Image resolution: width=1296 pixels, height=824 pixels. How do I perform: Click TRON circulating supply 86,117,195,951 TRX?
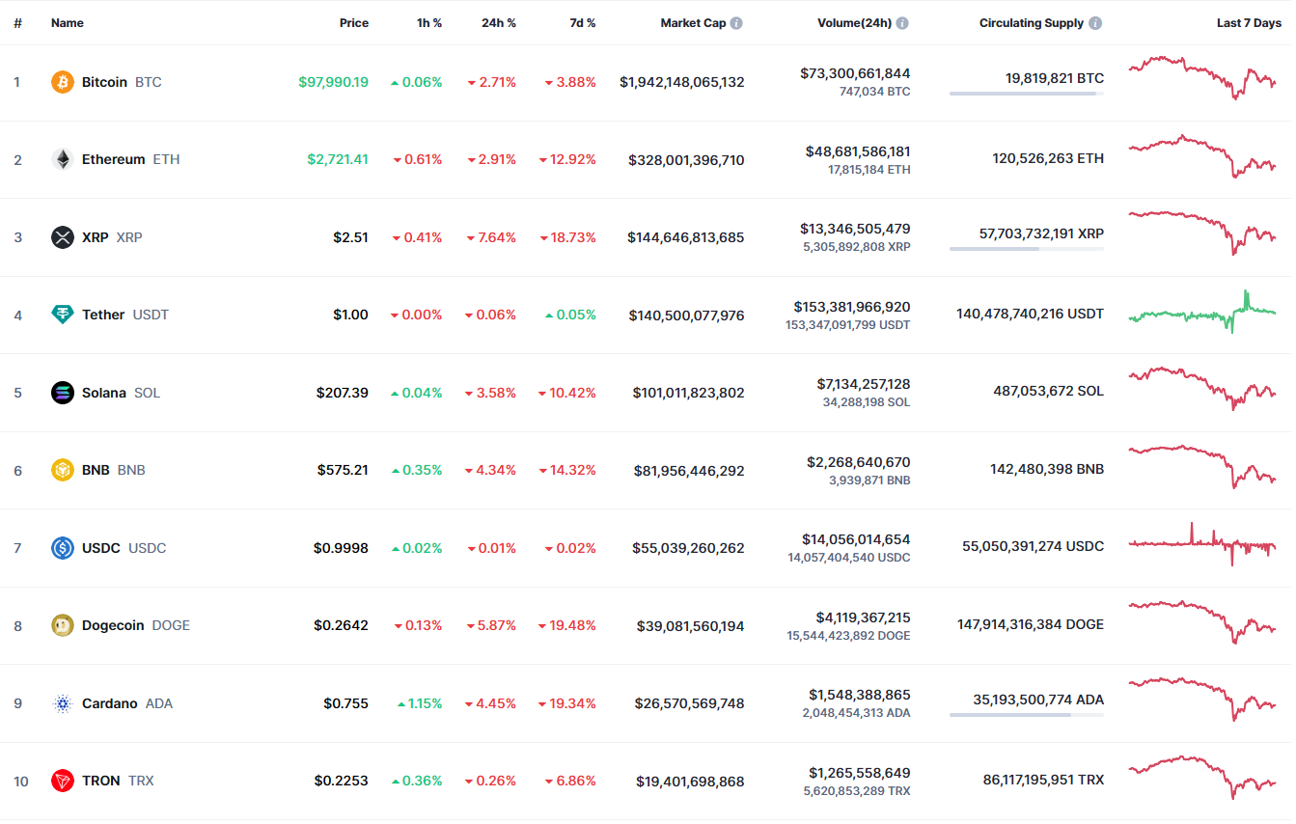click(1044, 780)
